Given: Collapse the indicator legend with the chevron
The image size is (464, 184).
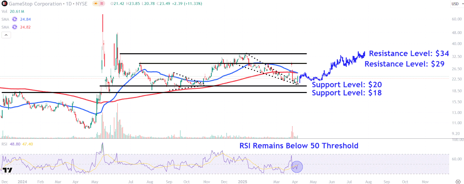Looking at the screenshot, I should coord(6,35).
